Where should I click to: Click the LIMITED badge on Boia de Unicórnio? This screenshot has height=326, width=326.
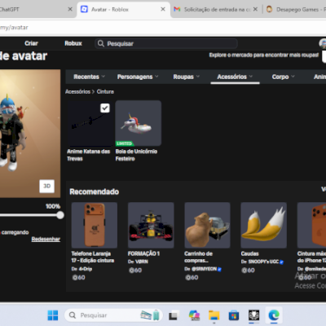pos(125,143)
